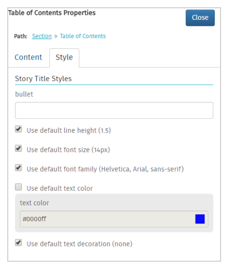Enable the Use default text color checkbox

(18, 187)
